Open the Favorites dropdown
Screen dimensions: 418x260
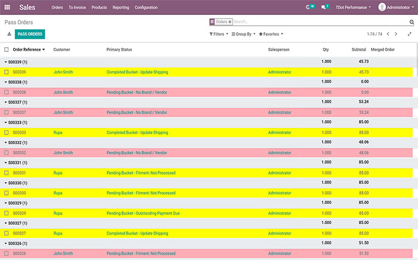pos(271,34)
